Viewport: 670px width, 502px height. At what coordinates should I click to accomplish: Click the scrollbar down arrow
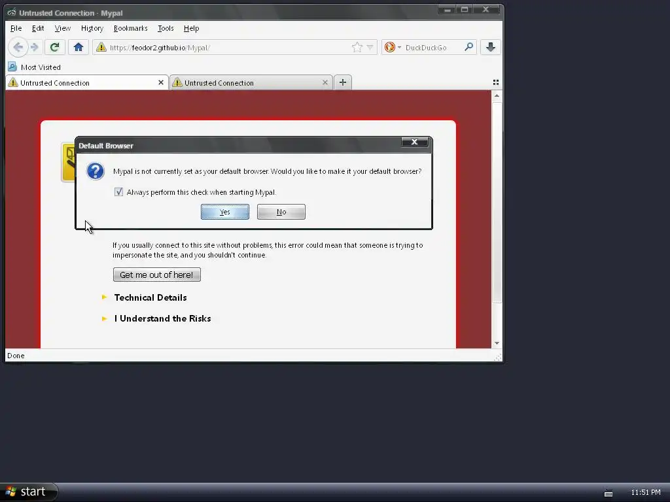[x=497, y=343]
